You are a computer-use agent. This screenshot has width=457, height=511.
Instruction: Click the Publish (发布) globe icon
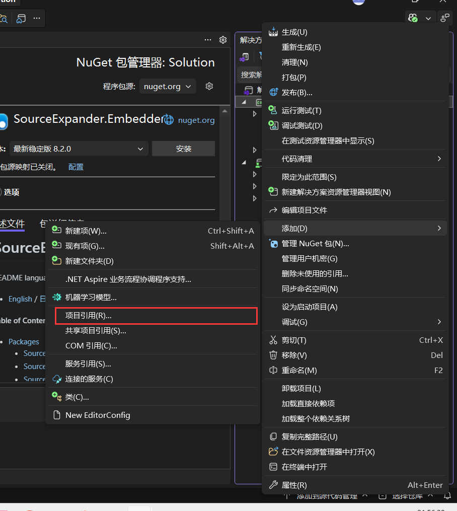coord(273,92)
